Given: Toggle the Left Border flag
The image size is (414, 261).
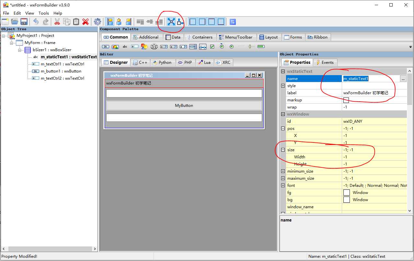Looking at the screenshot, I should 193,22.
